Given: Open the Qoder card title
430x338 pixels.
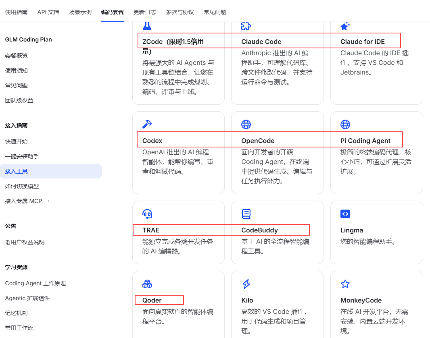Looking at the screenshot, I should pyautogui.click(x=152, y=300).
